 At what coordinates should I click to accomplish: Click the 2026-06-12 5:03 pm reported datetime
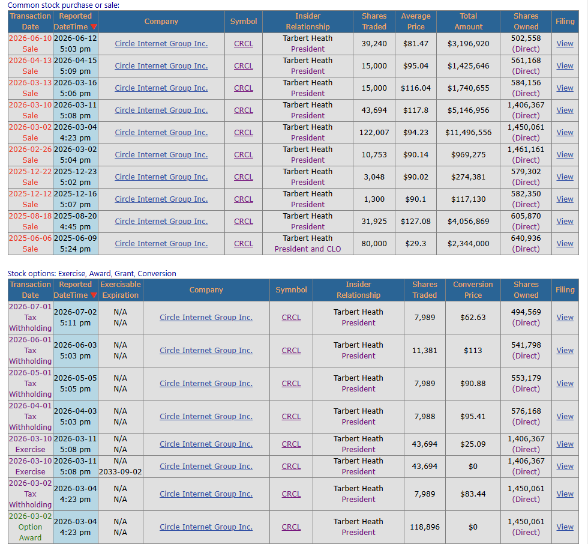click(76, 43)
